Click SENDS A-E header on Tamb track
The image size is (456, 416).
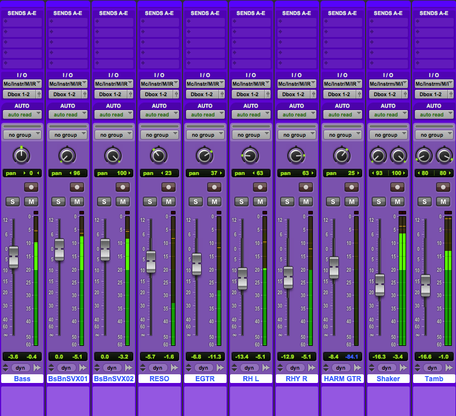(434, 13)
